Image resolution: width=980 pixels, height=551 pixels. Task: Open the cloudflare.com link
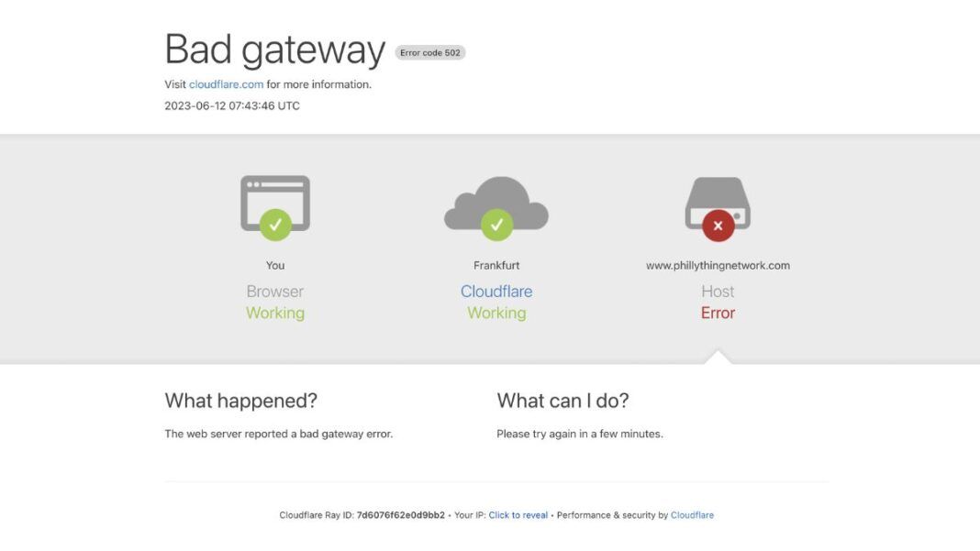[227, 84]
